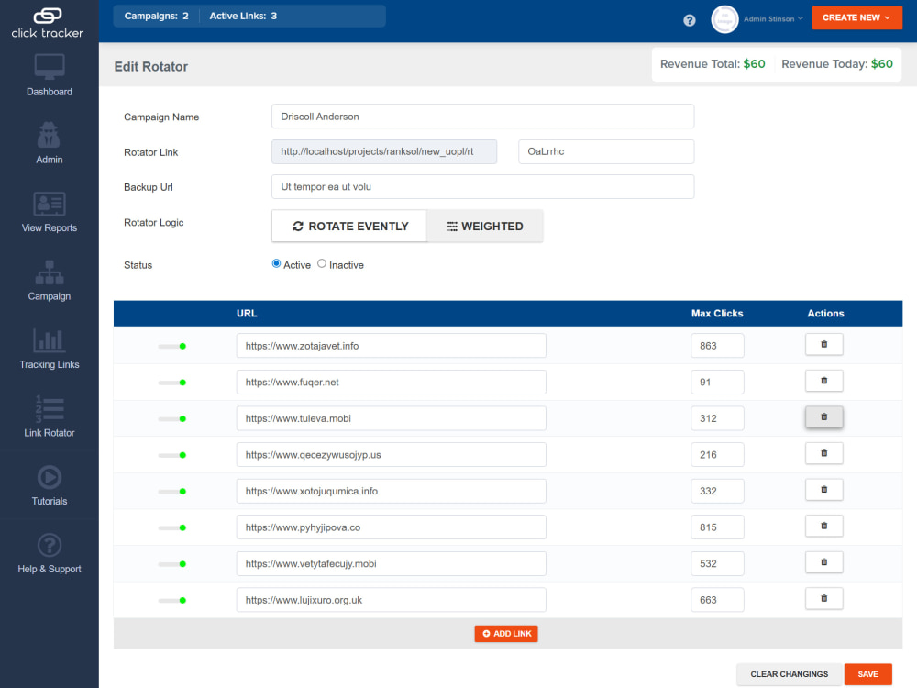Image resolution: width=917 pixels, height=688 pixels.
Task: Go to Tracking Links in sidebar
Action: 50,364
